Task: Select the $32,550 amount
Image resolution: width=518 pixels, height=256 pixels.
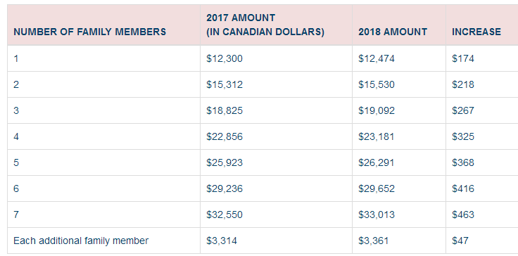Action: (225, 215)
